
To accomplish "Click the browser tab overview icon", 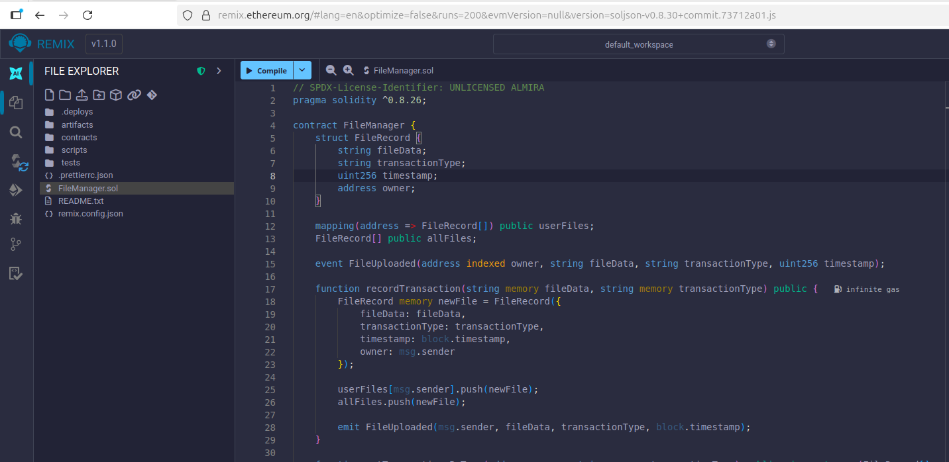I will [16, 14].
